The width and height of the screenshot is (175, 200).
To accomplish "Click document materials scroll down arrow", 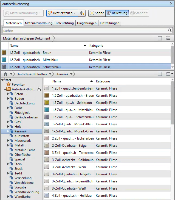I will pos(173,67).
